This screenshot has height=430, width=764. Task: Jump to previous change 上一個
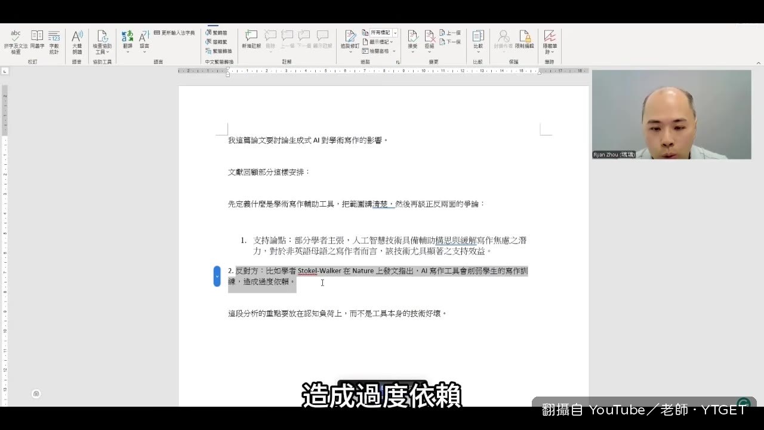(x=450, y=33)
